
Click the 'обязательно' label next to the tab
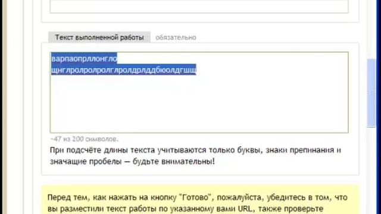[x=176, y=37]
